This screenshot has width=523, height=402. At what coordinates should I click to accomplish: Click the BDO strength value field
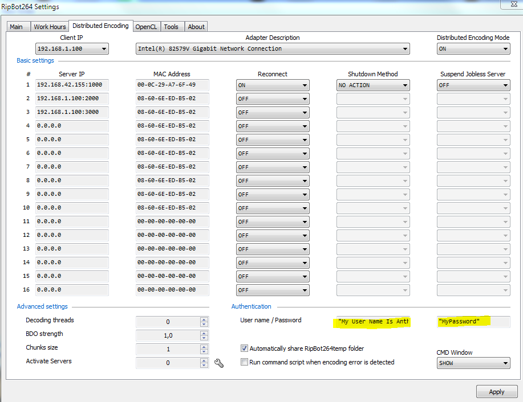[x=168, y=336]
